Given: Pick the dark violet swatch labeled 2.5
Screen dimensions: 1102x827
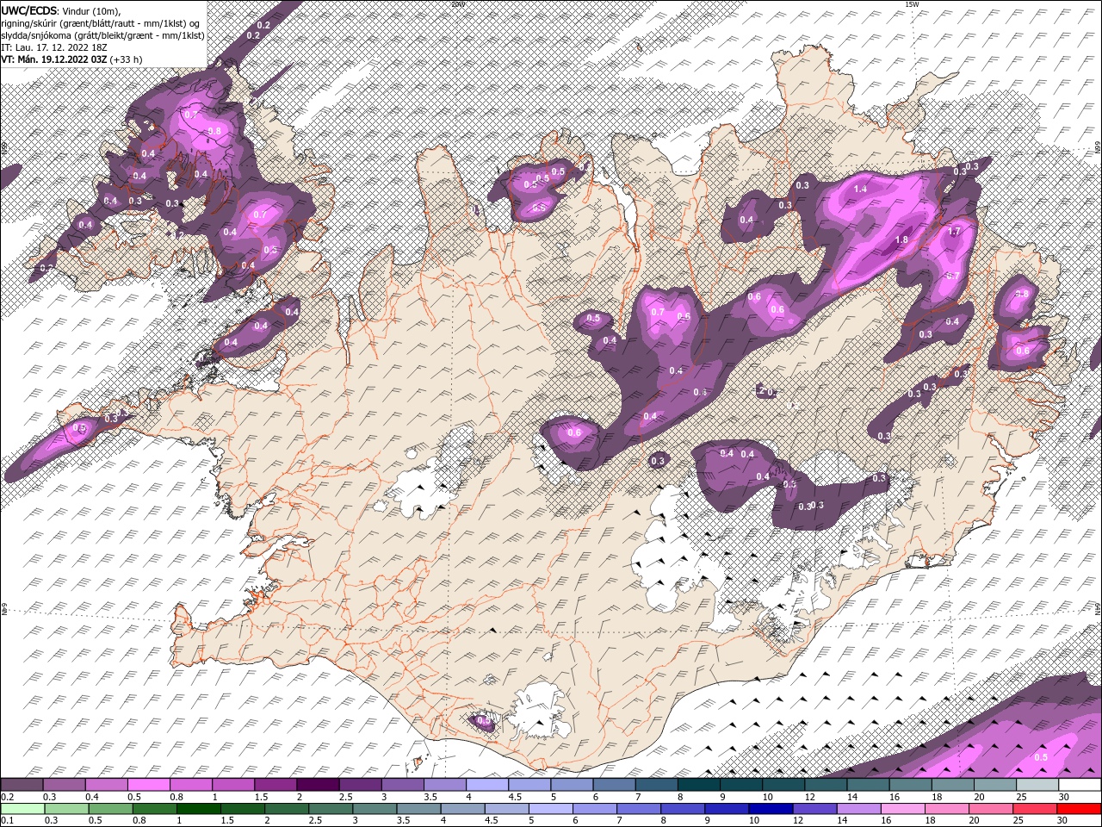Looking at the screenshot, I should [x=359, y=785].
